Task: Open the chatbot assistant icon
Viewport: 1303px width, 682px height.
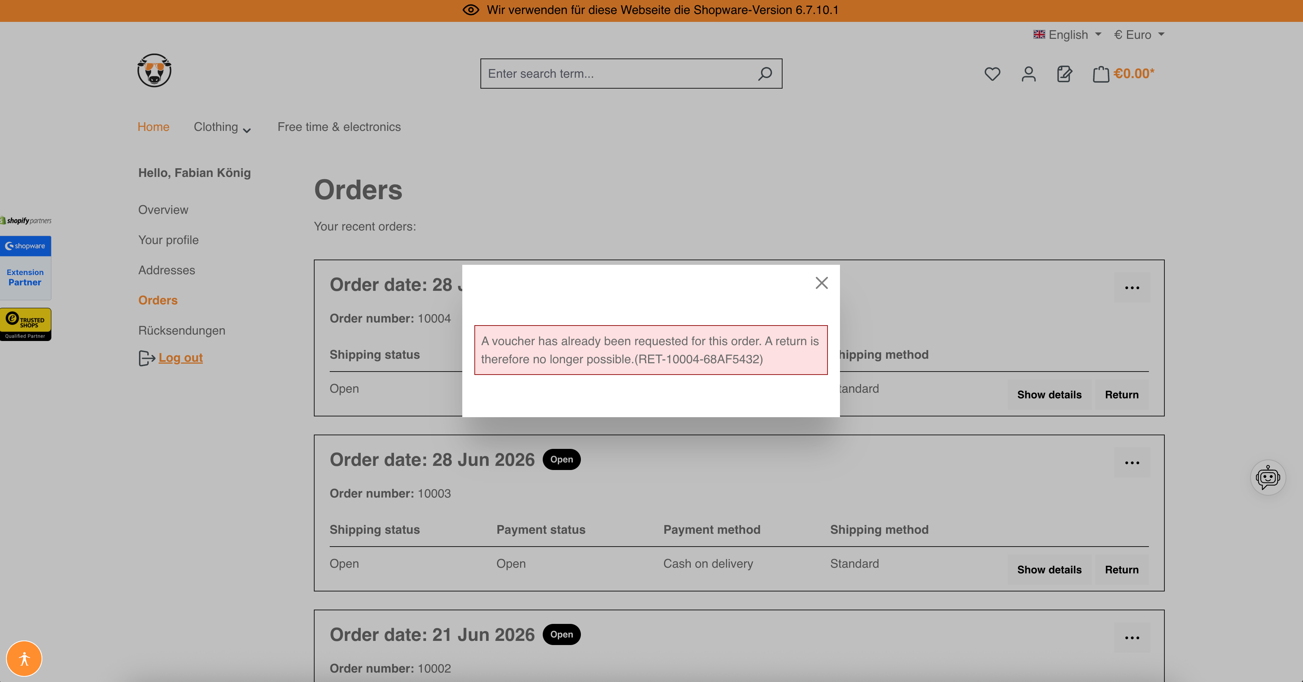Action: (x=1267, y=478)
